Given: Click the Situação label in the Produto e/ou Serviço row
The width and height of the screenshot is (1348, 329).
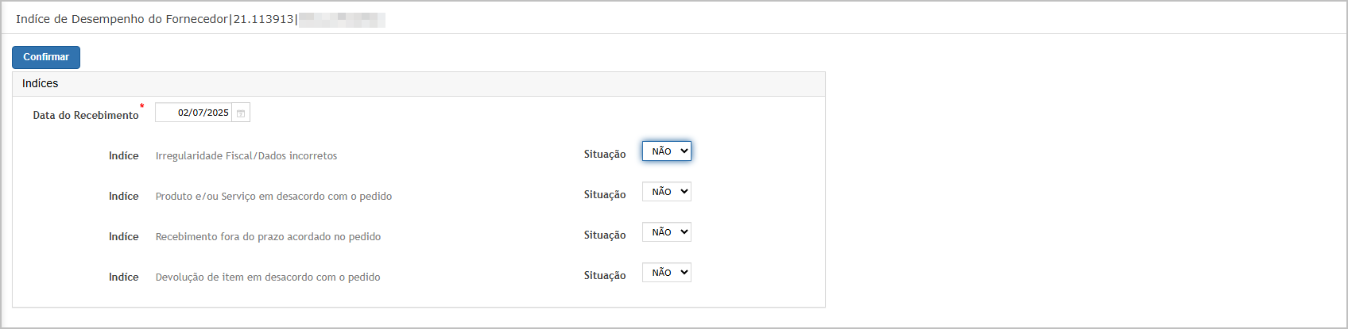Looking at the screenshot, I should pos(605,195).
